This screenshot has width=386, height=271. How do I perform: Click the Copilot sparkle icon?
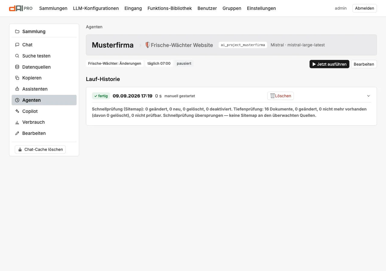click(x=17, y=111)
